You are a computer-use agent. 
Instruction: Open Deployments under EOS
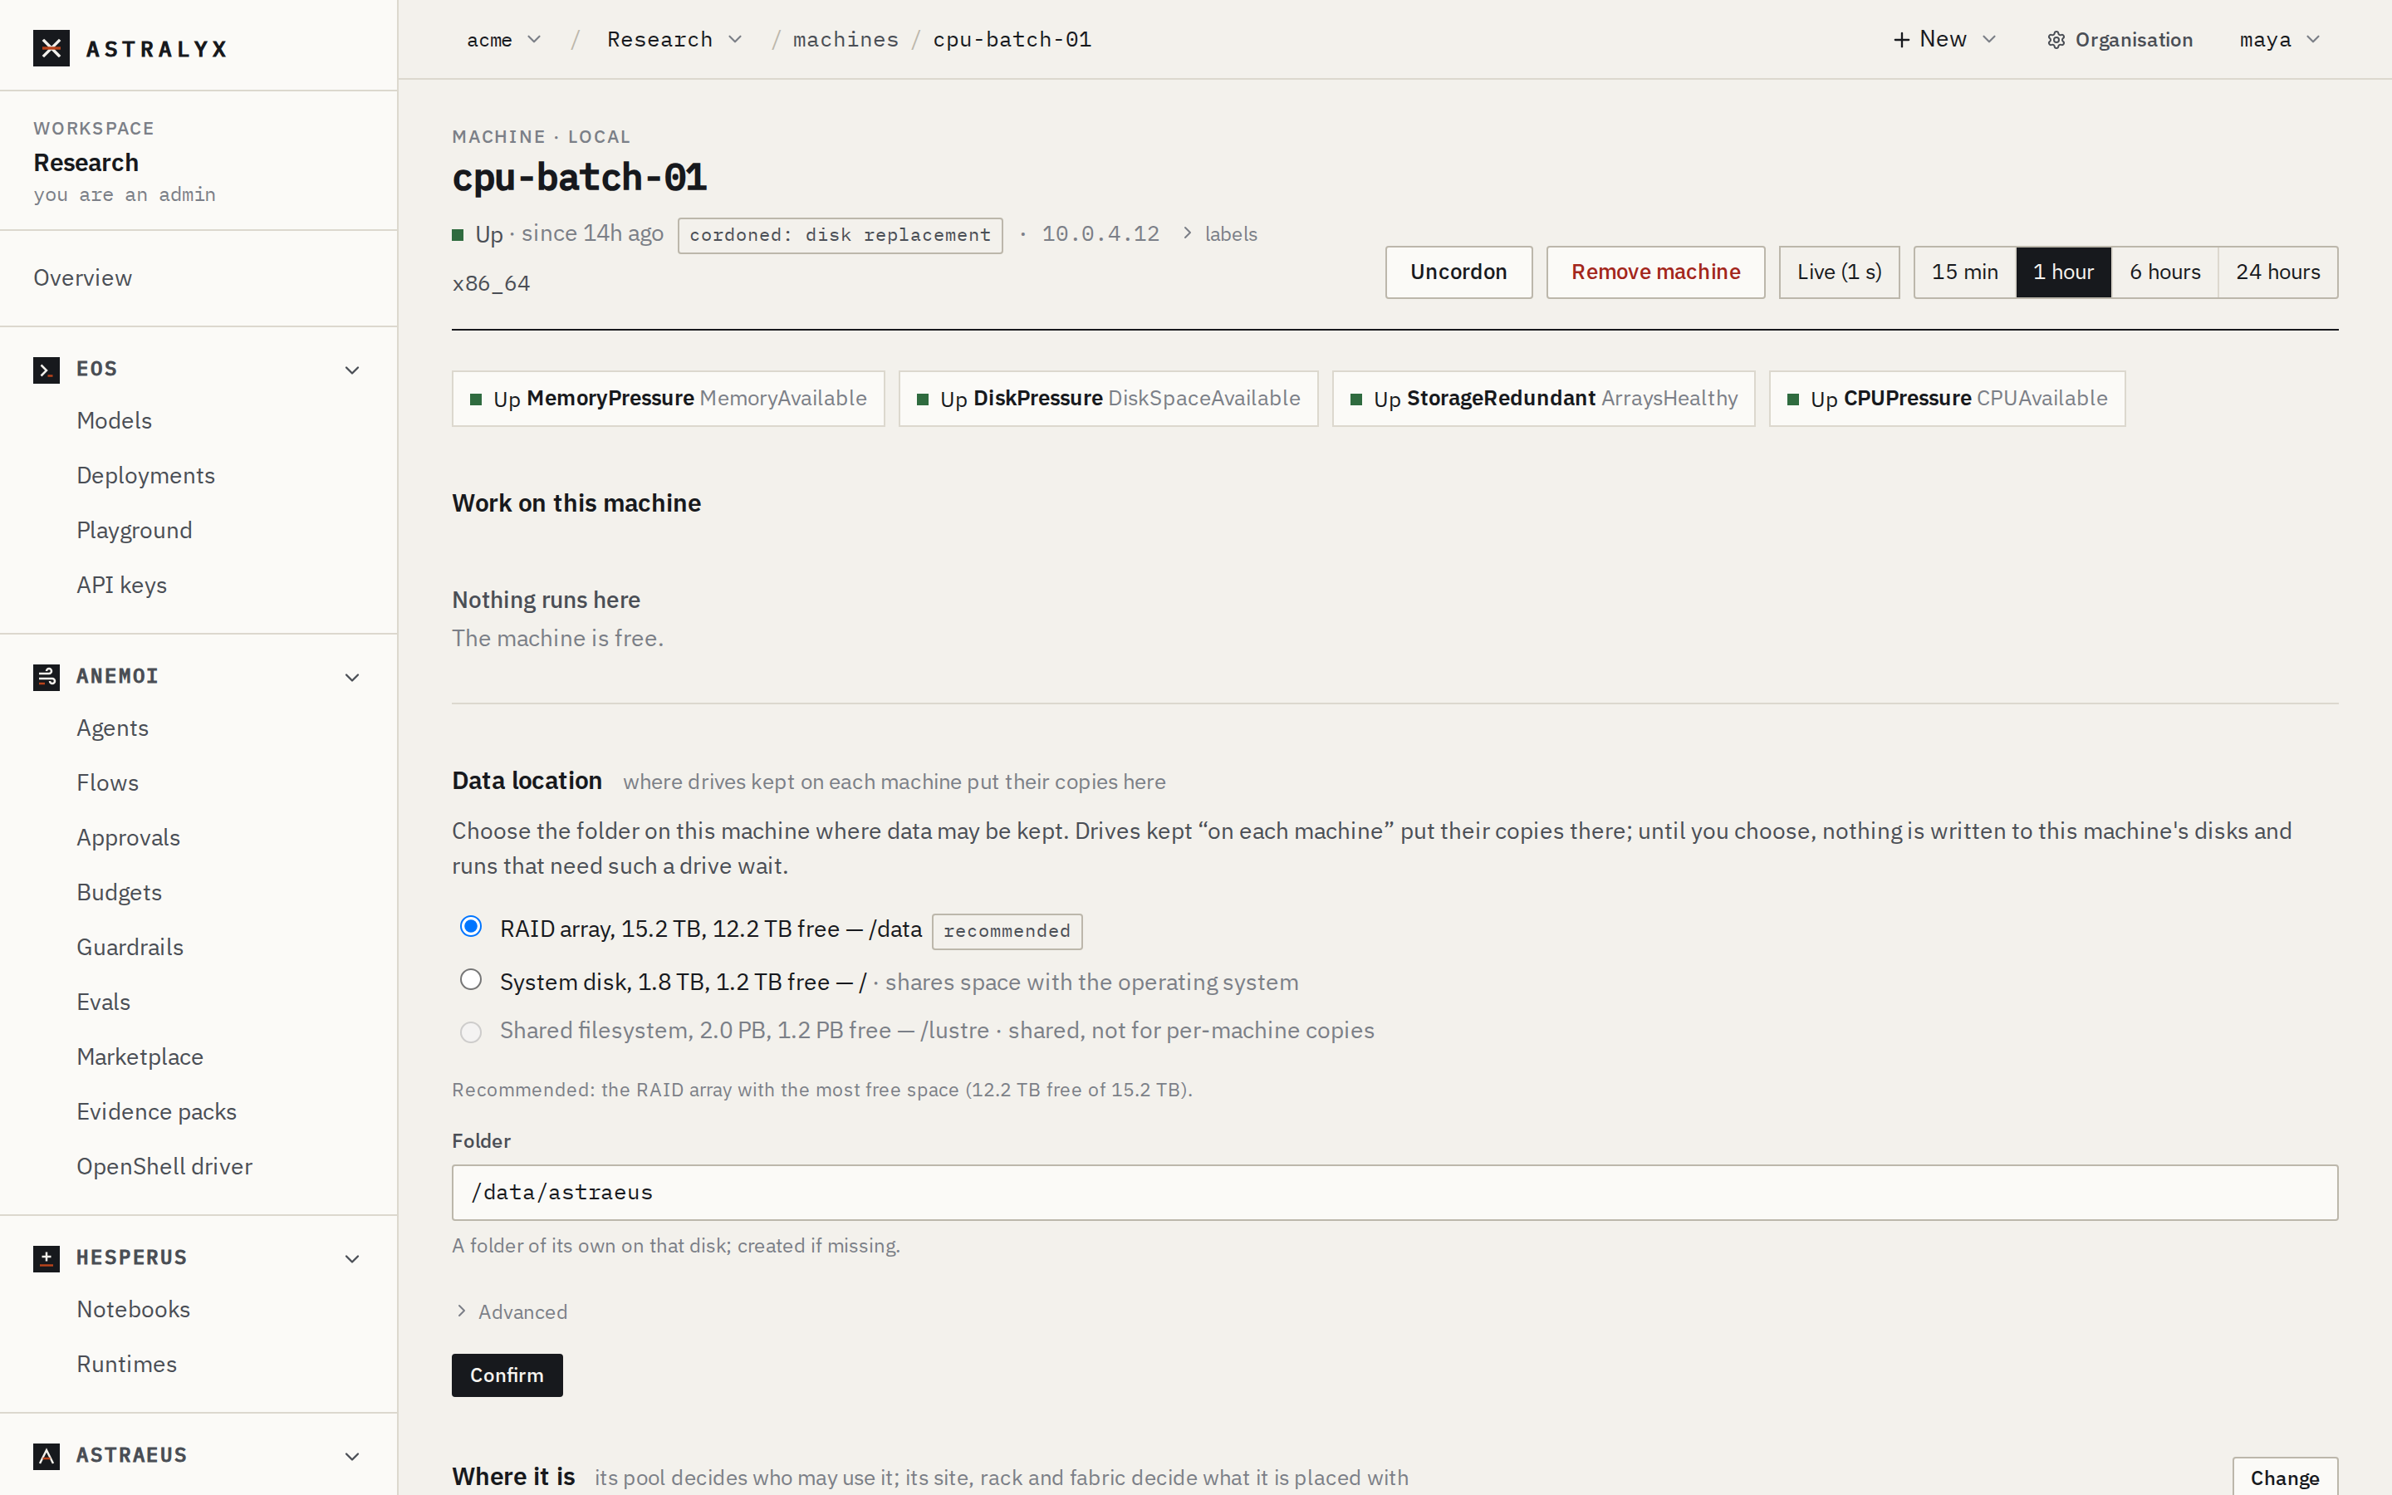145,476
